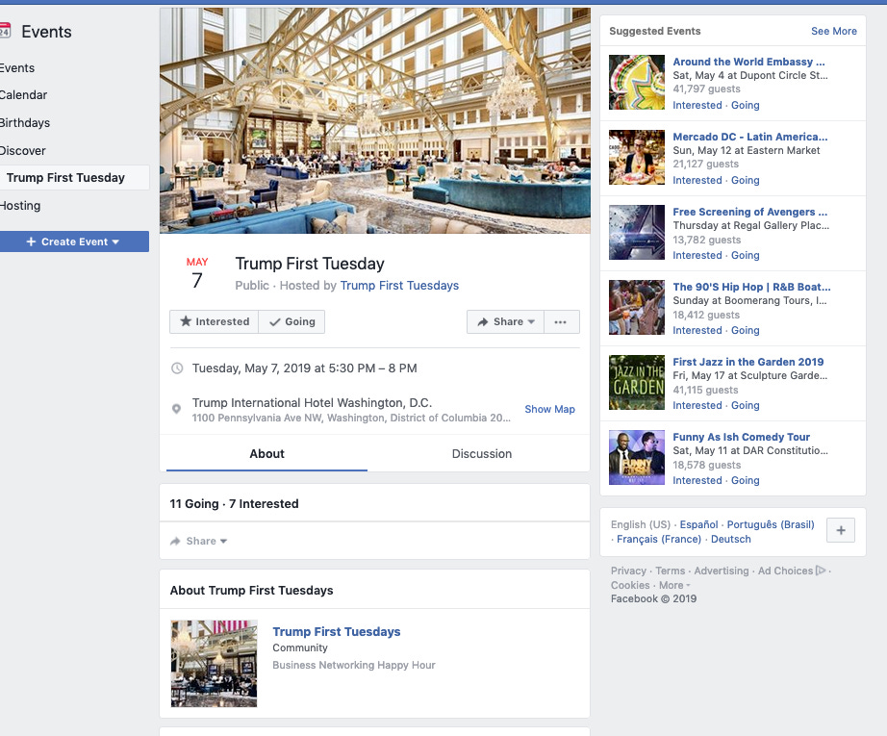887x736 pixels.
Task: Click the Trump First Tuesdays community link
Action: [336, 631]
